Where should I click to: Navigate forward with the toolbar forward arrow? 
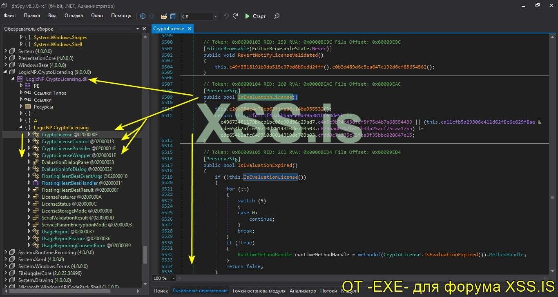pos(152,16)
